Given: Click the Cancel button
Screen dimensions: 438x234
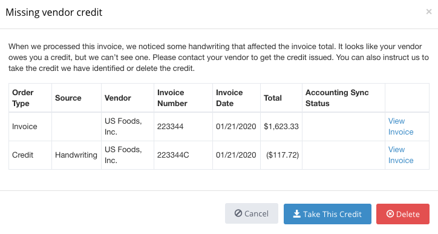Looking at the screenshot, I should click(252, 213).
